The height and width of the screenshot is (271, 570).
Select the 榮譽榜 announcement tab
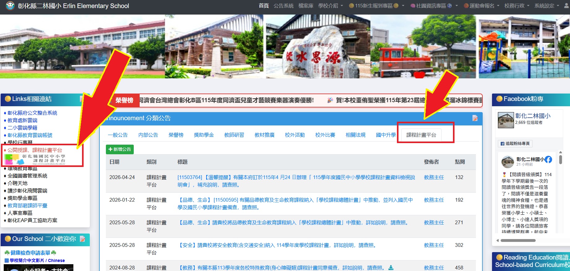pos(176,135)
